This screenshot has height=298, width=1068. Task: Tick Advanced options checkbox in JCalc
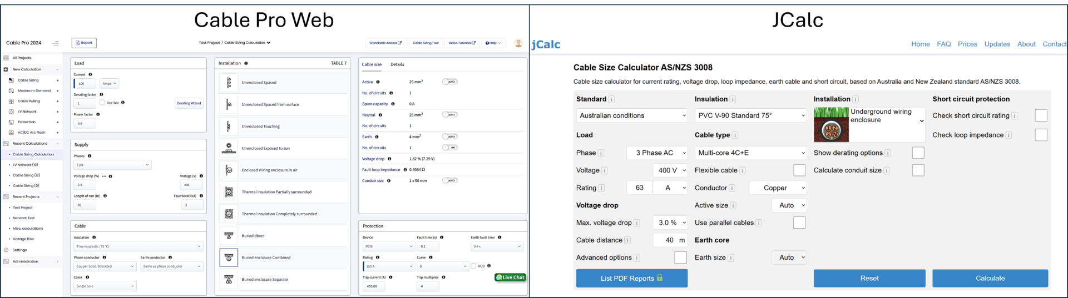click(680, 257)
